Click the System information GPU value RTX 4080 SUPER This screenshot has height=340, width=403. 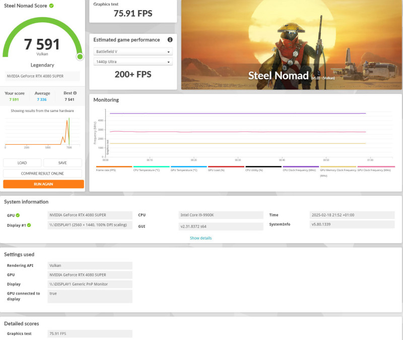(90, 215)
